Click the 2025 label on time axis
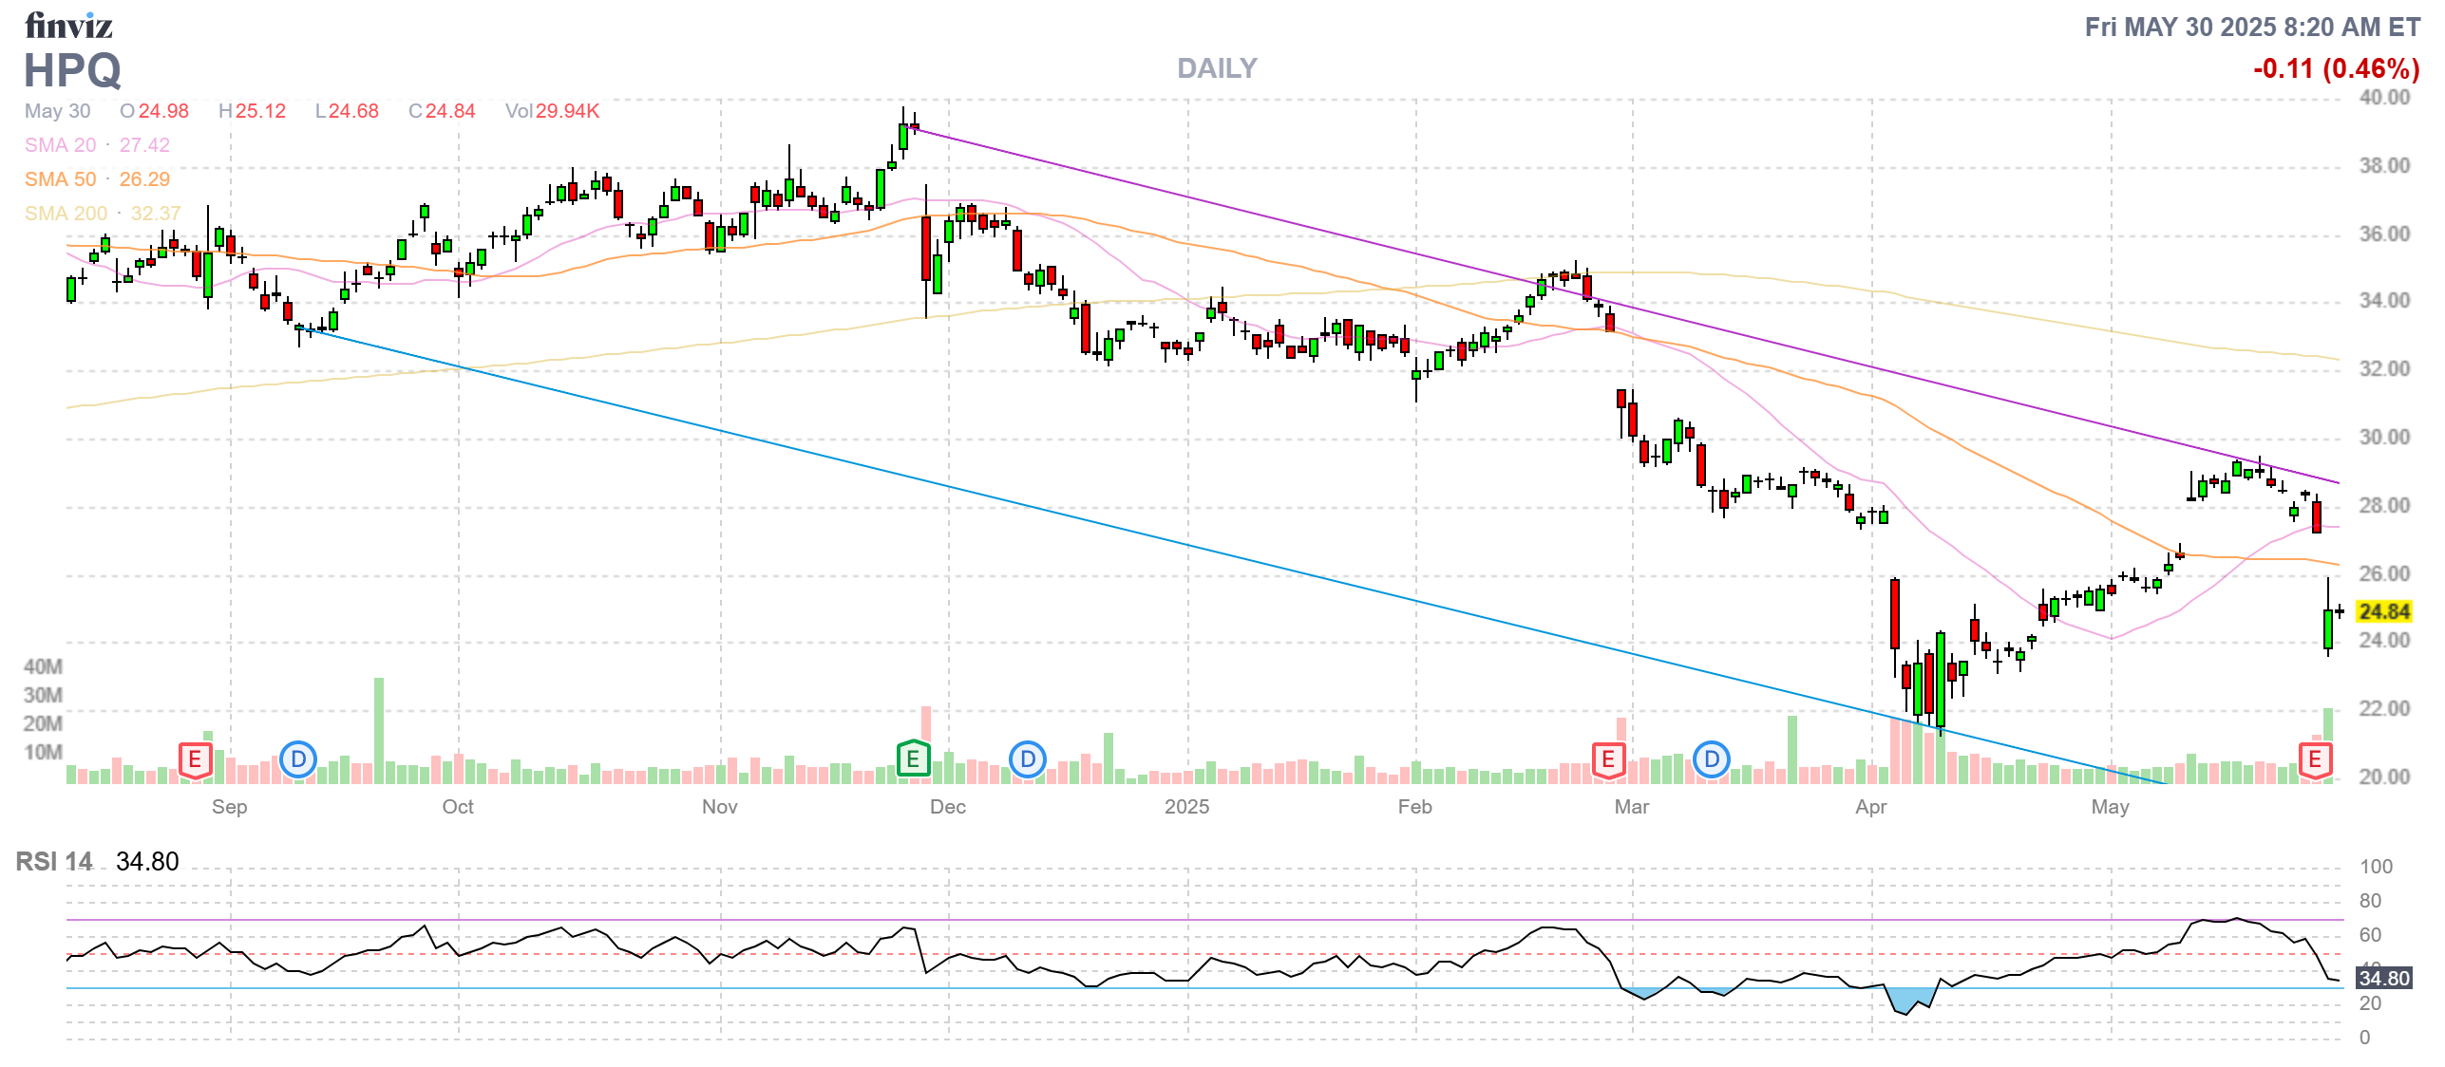Screen dimensions: 2445x1067 (x=1186, y=807)
